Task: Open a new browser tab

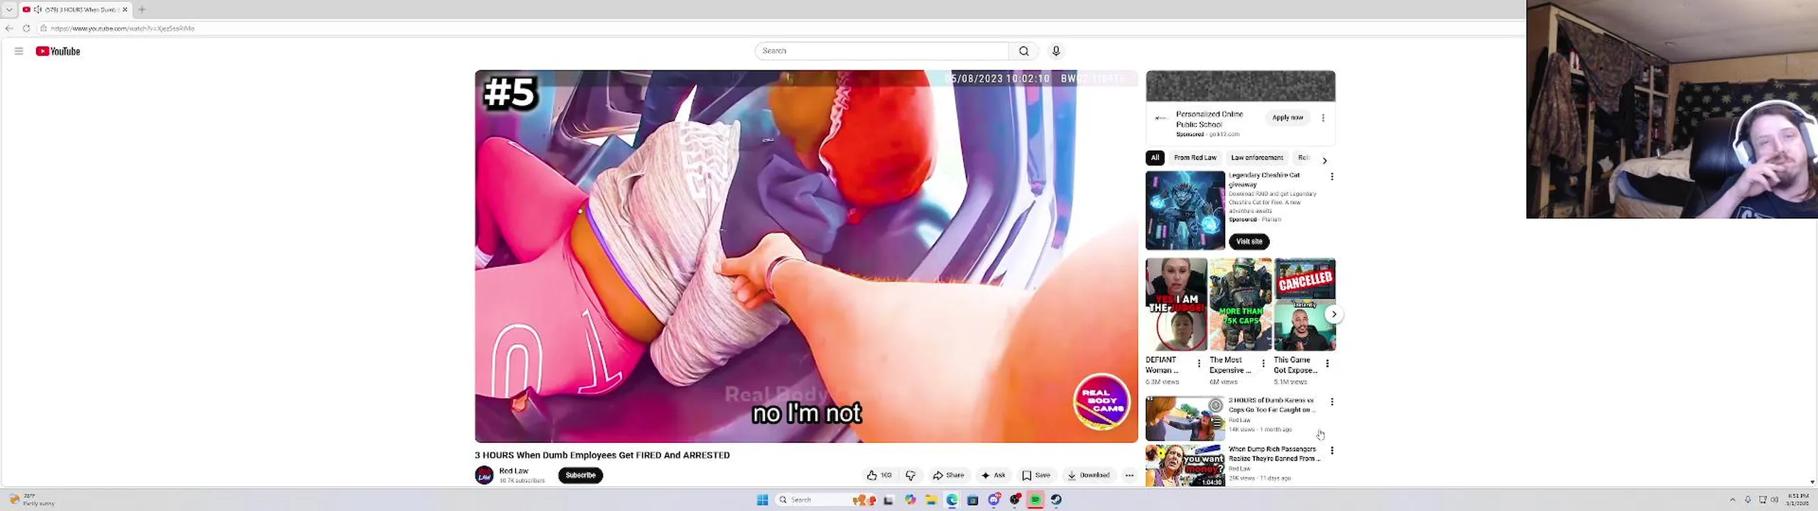Action: click(x=142, y=9)
